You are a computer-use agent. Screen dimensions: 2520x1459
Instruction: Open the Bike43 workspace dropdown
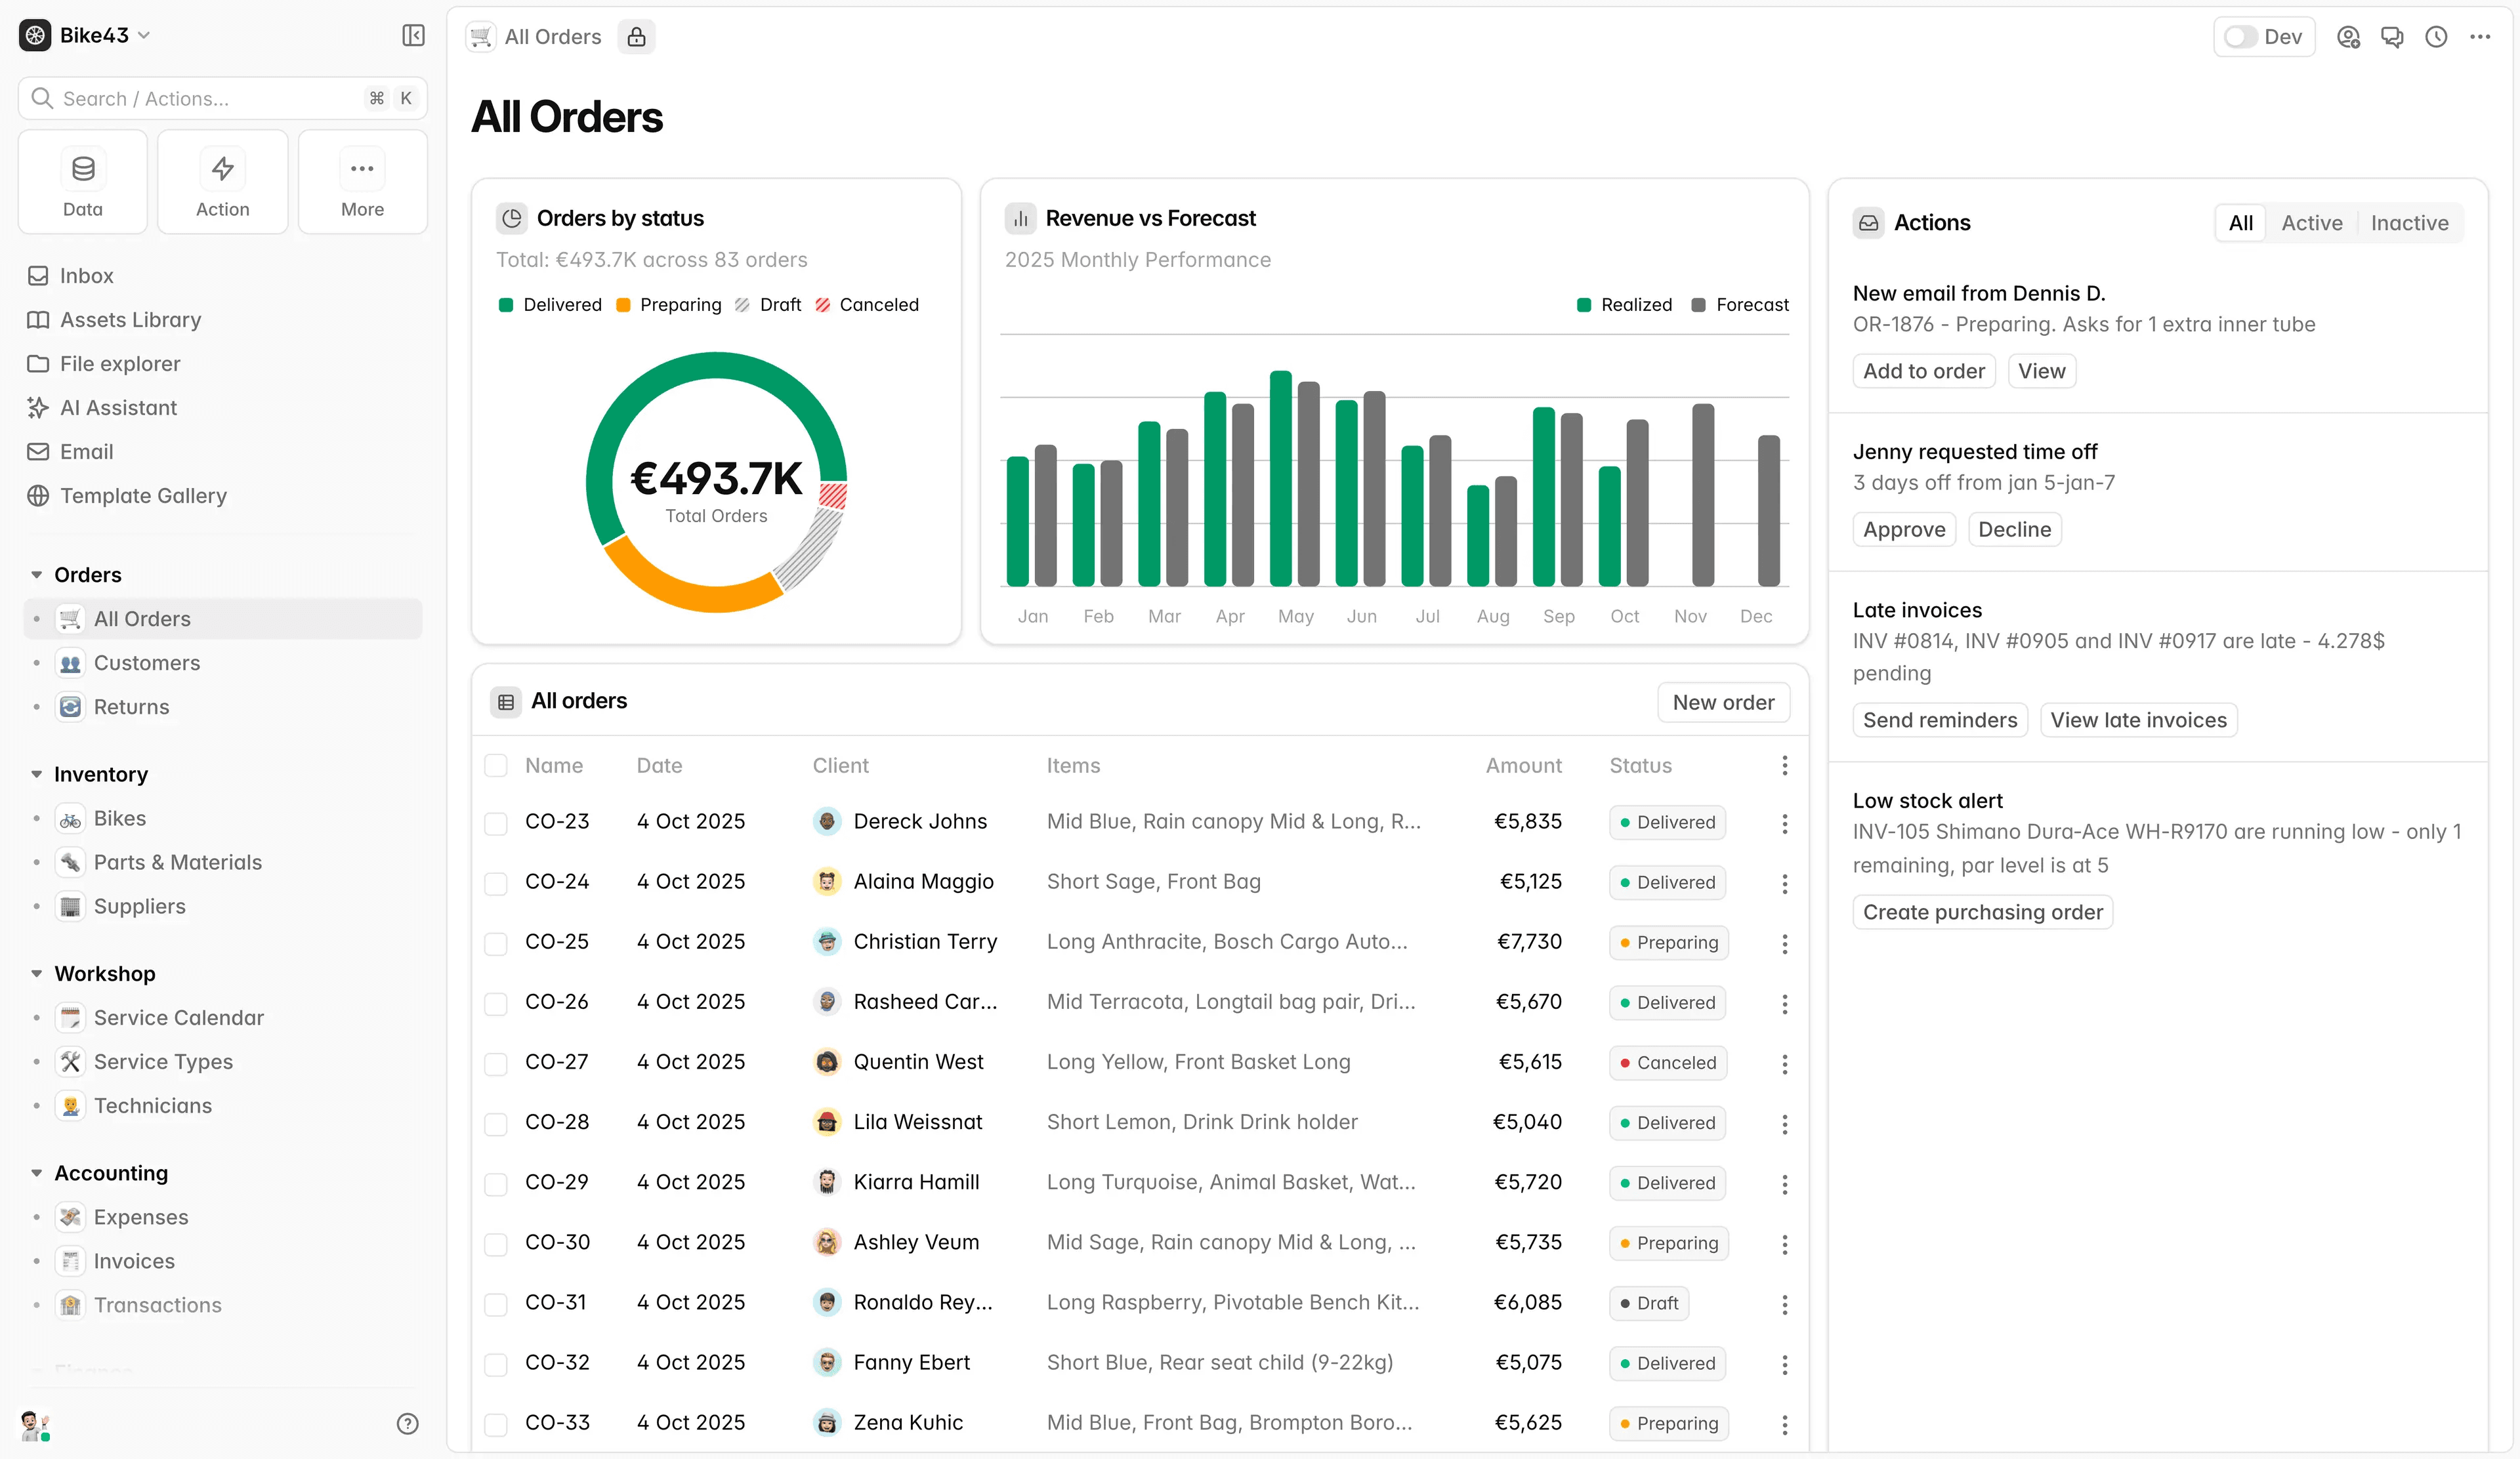[86, 35]
